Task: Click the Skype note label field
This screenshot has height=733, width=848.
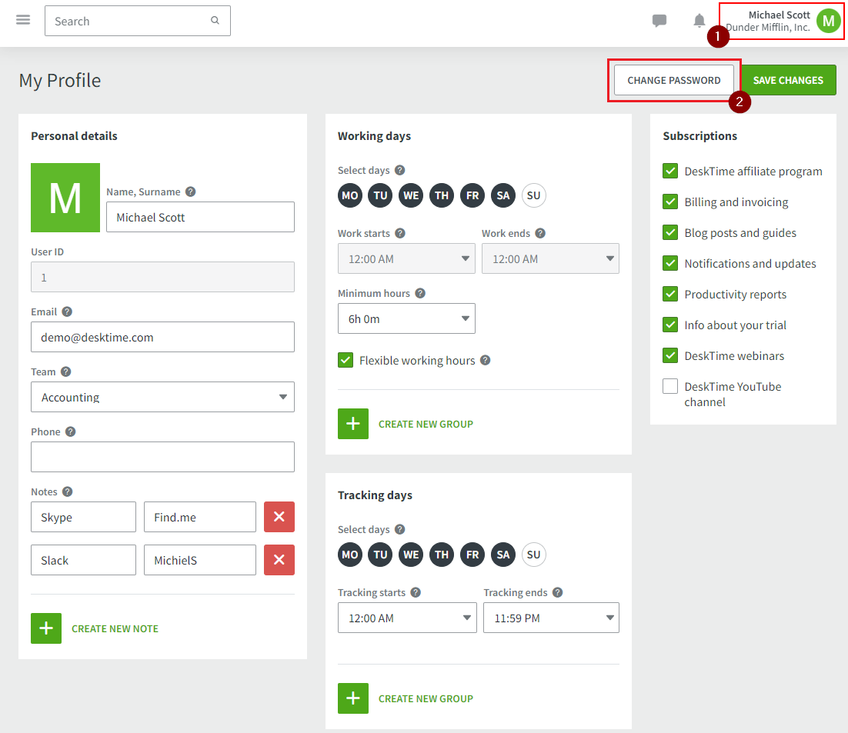Action: pos(83,518)
